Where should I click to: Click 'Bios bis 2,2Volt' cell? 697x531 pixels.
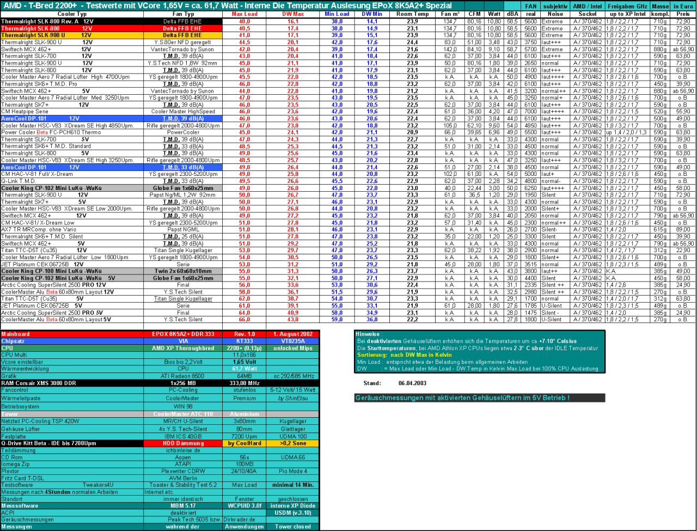click(182, 362)
